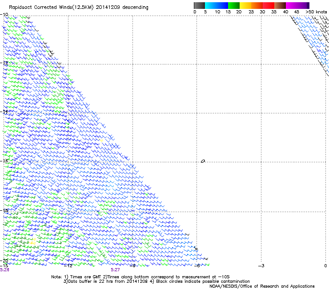Click the '35' legend scale label
The height and width of the screenshot is (289, 329).
pos(274,12)
